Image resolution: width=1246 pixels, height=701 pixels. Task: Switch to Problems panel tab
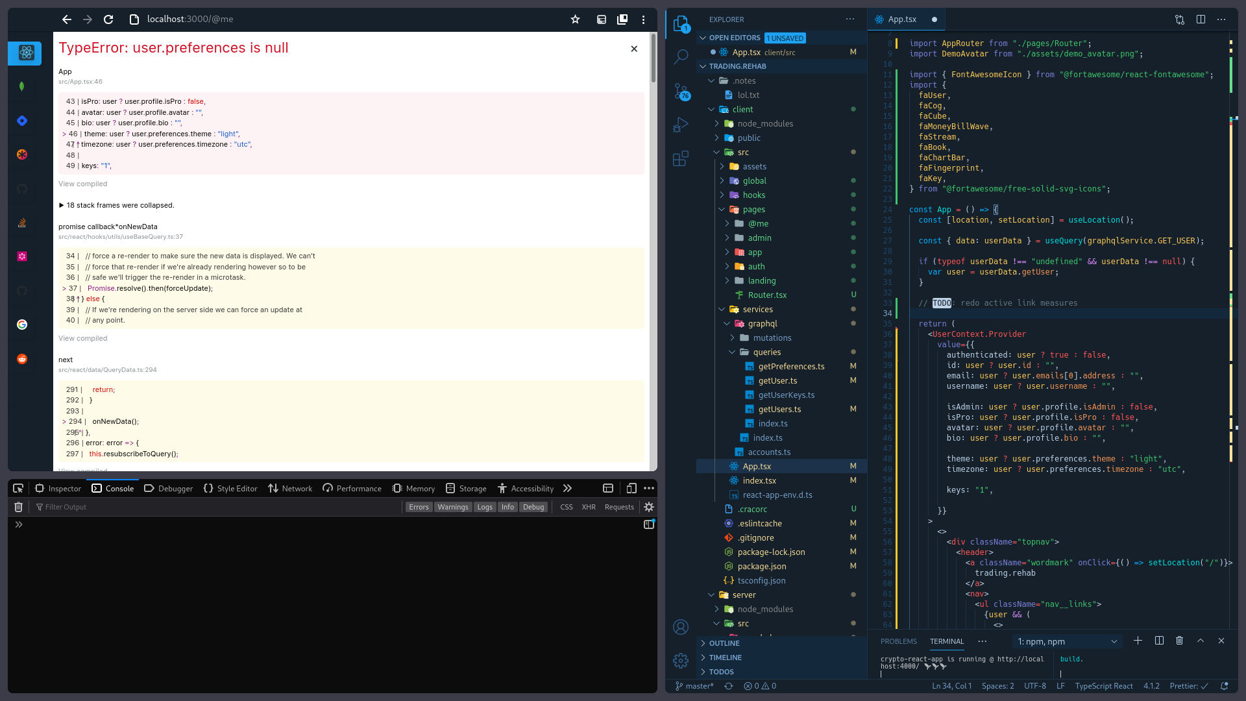coord(899,641)
